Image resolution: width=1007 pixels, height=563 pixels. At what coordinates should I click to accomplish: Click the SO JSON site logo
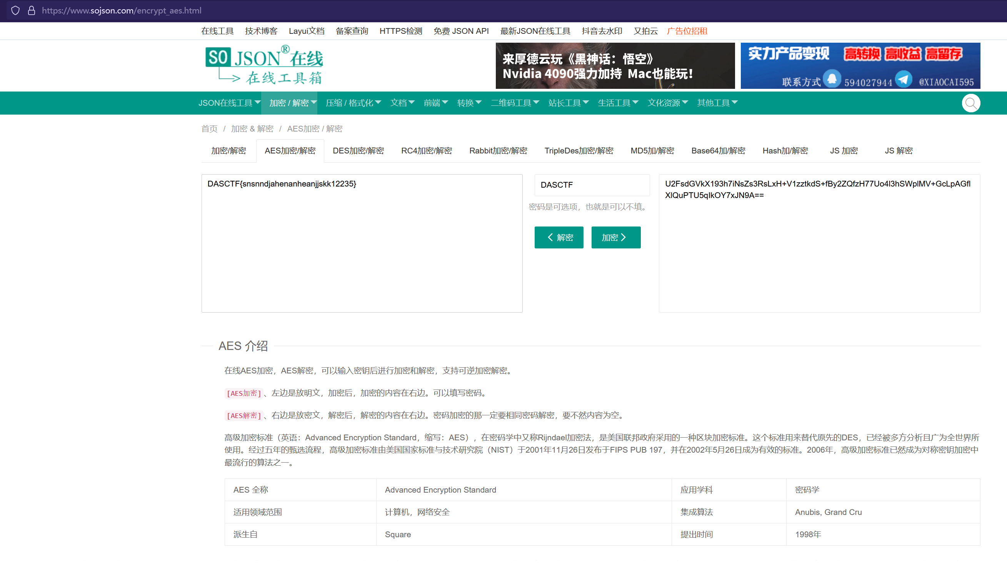pyautogui.click(x=264, y=65)
